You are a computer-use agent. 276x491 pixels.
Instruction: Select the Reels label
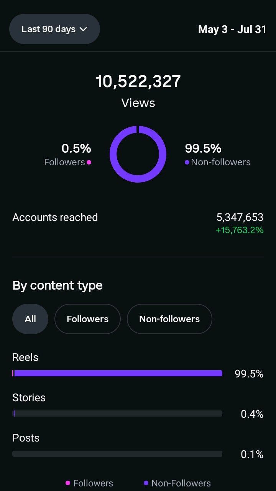point(25,357)
